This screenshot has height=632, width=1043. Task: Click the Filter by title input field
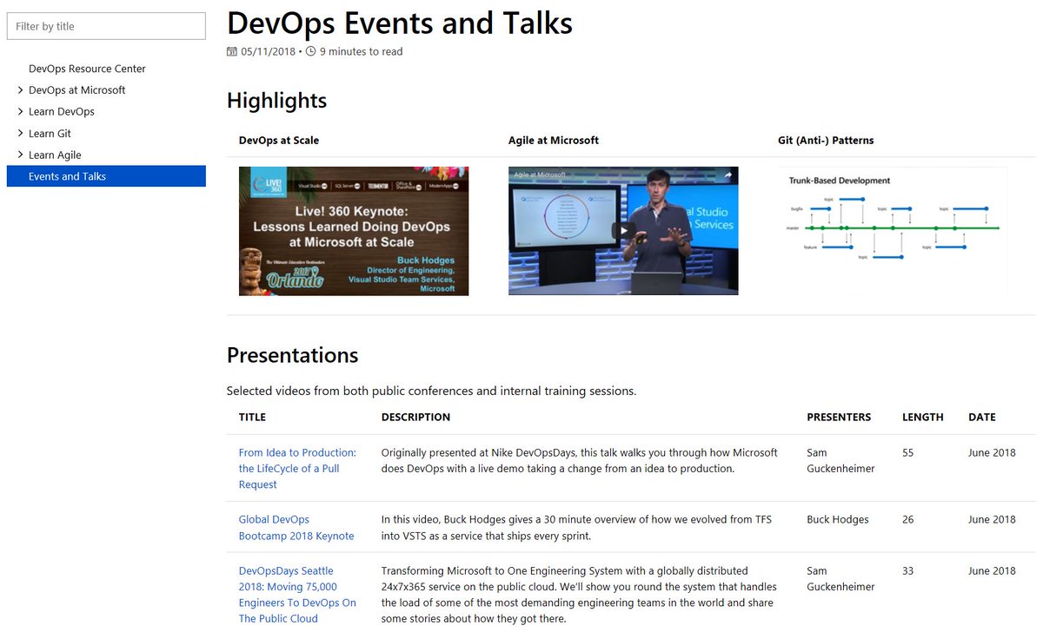pos(106,26)
